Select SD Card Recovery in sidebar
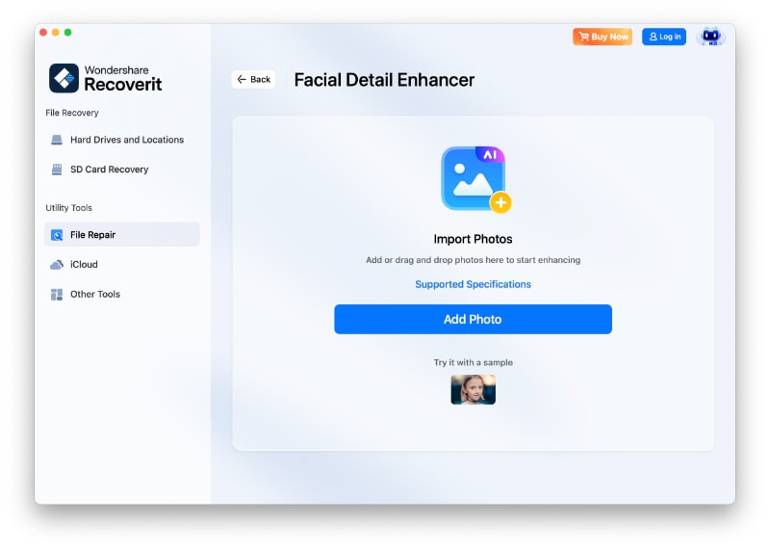 (122, 170)
